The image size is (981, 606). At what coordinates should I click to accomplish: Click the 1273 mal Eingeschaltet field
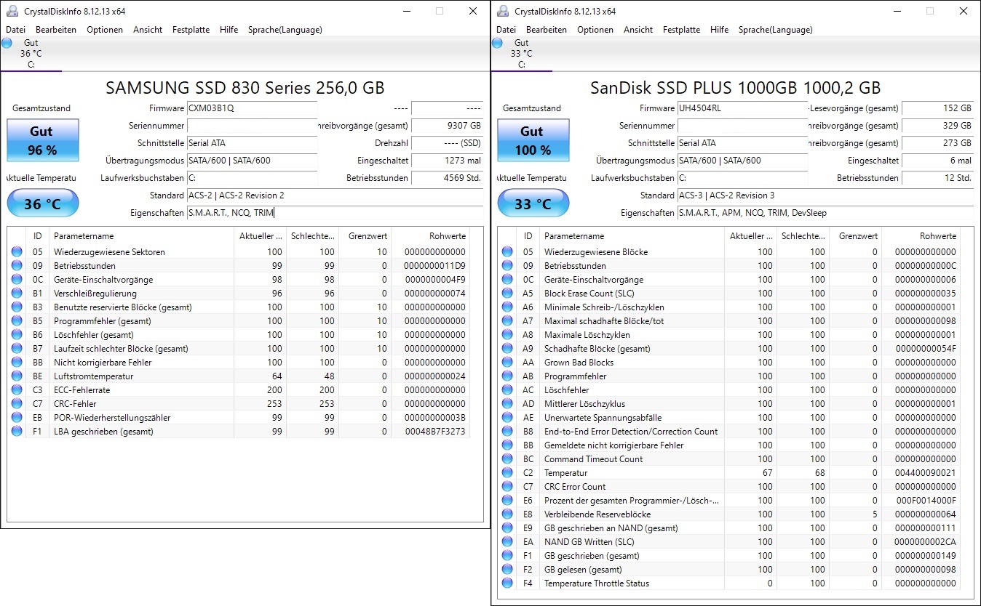(x=447, y=161)
